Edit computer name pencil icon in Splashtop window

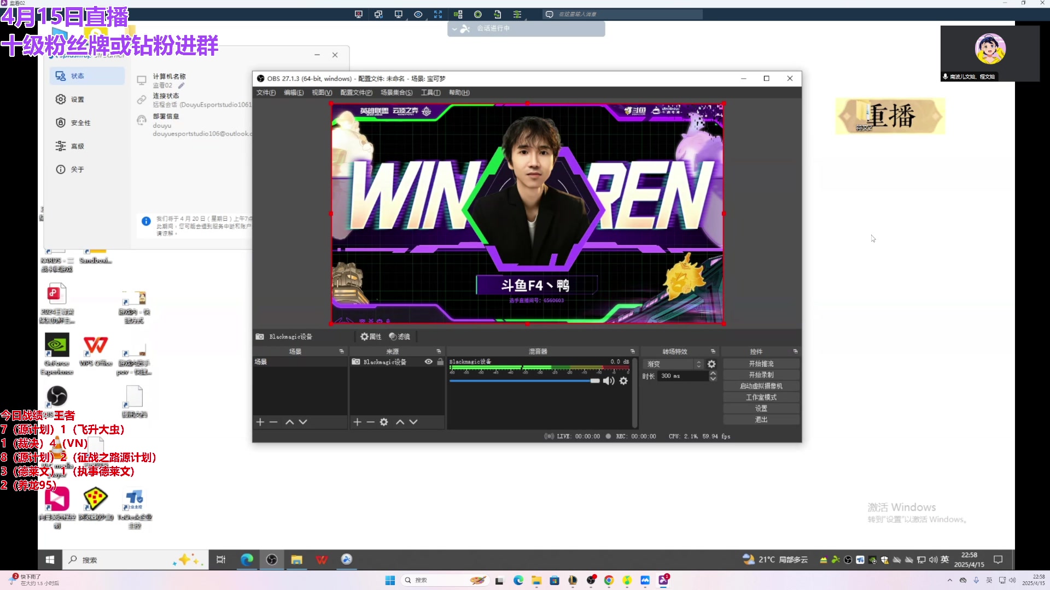click(x=182, y=85)
